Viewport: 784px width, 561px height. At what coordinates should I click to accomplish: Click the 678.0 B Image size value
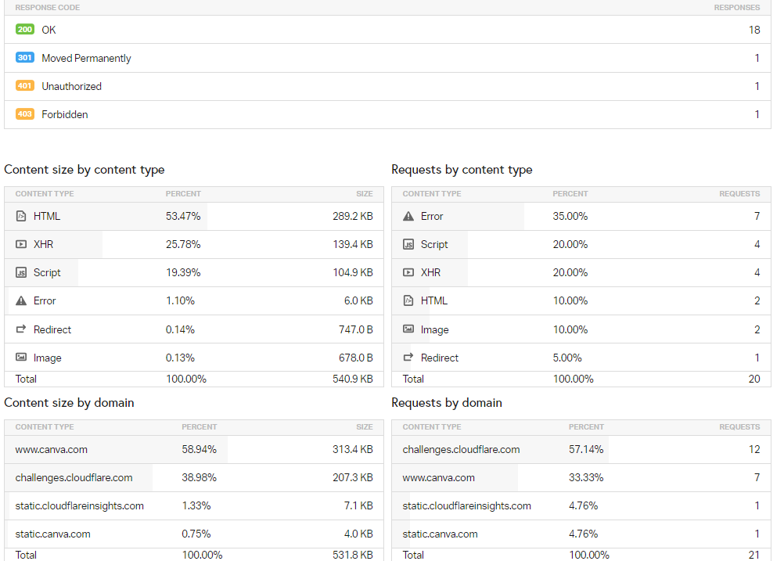(355, 358)
